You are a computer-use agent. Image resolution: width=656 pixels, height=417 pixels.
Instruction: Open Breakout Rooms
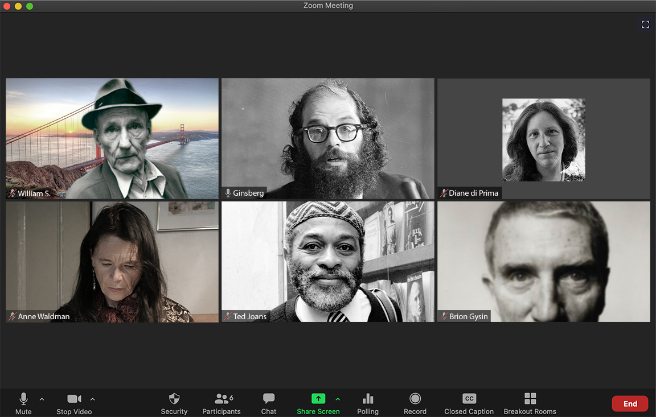pyautogui.click(x=530, y=399)
